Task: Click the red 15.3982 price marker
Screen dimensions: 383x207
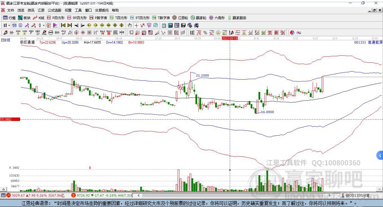Action: click(x=10, y=119)
